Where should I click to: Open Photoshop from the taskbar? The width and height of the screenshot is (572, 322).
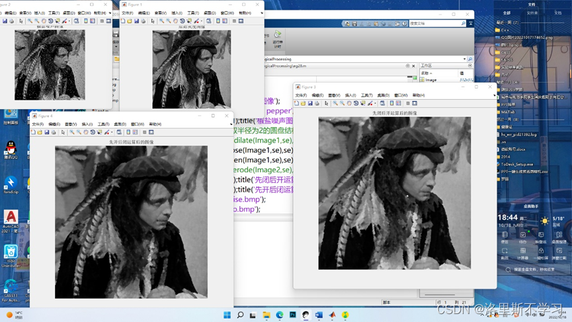(292, 315)
